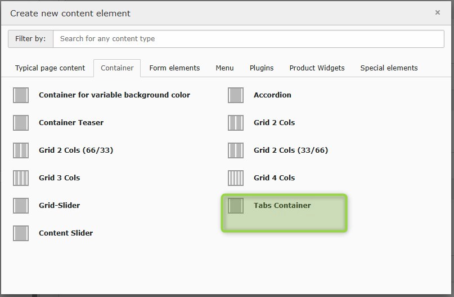Open the Form elements tab
This screenshot has width=454, height=297.
(x=174, y=68)
